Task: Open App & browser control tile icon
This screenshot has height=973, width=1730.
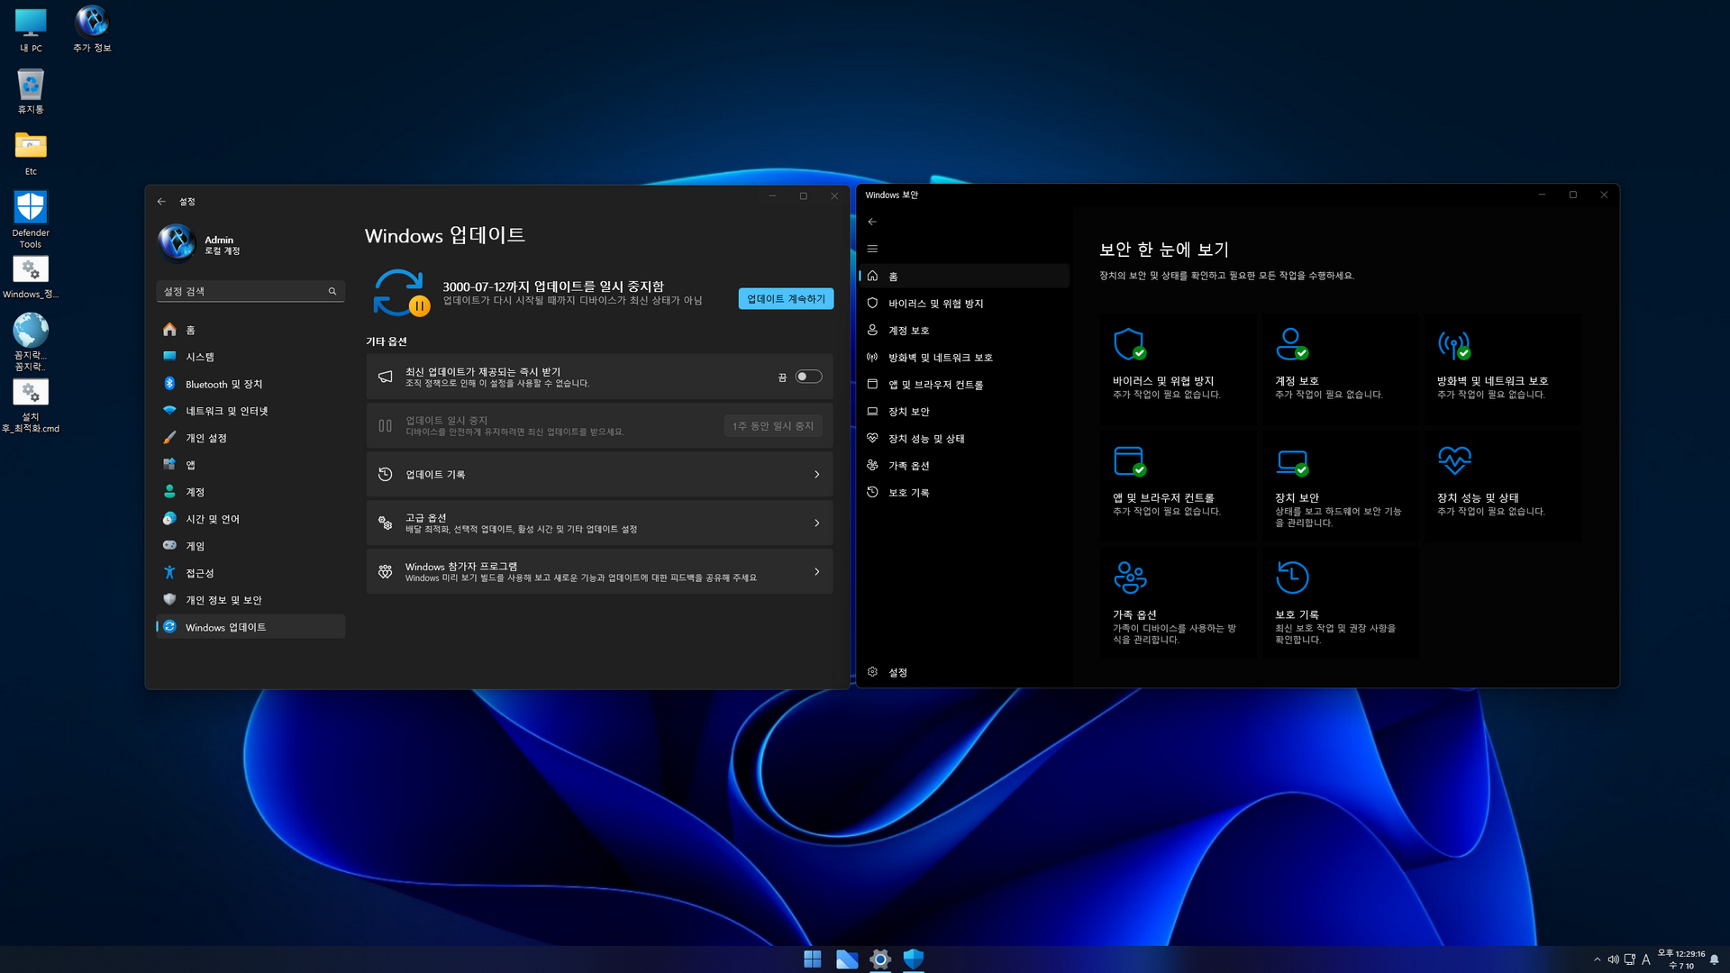Action: click(1128, 460)
